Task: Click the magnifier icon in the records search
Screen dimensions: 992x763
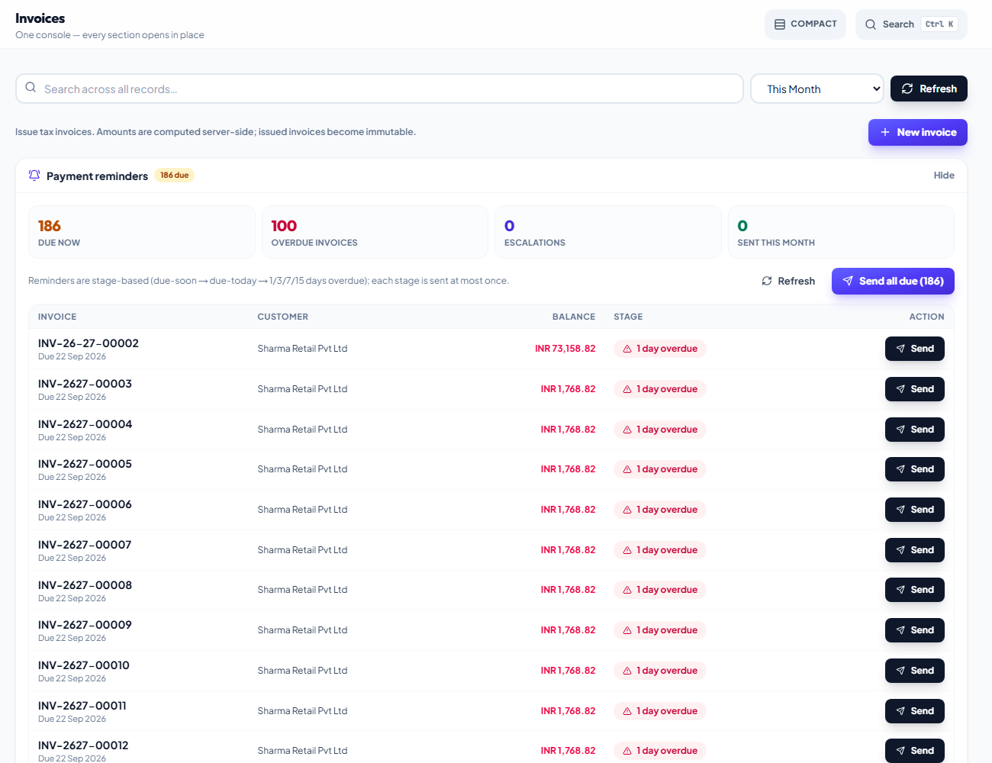Action: (x=31, y=88)
